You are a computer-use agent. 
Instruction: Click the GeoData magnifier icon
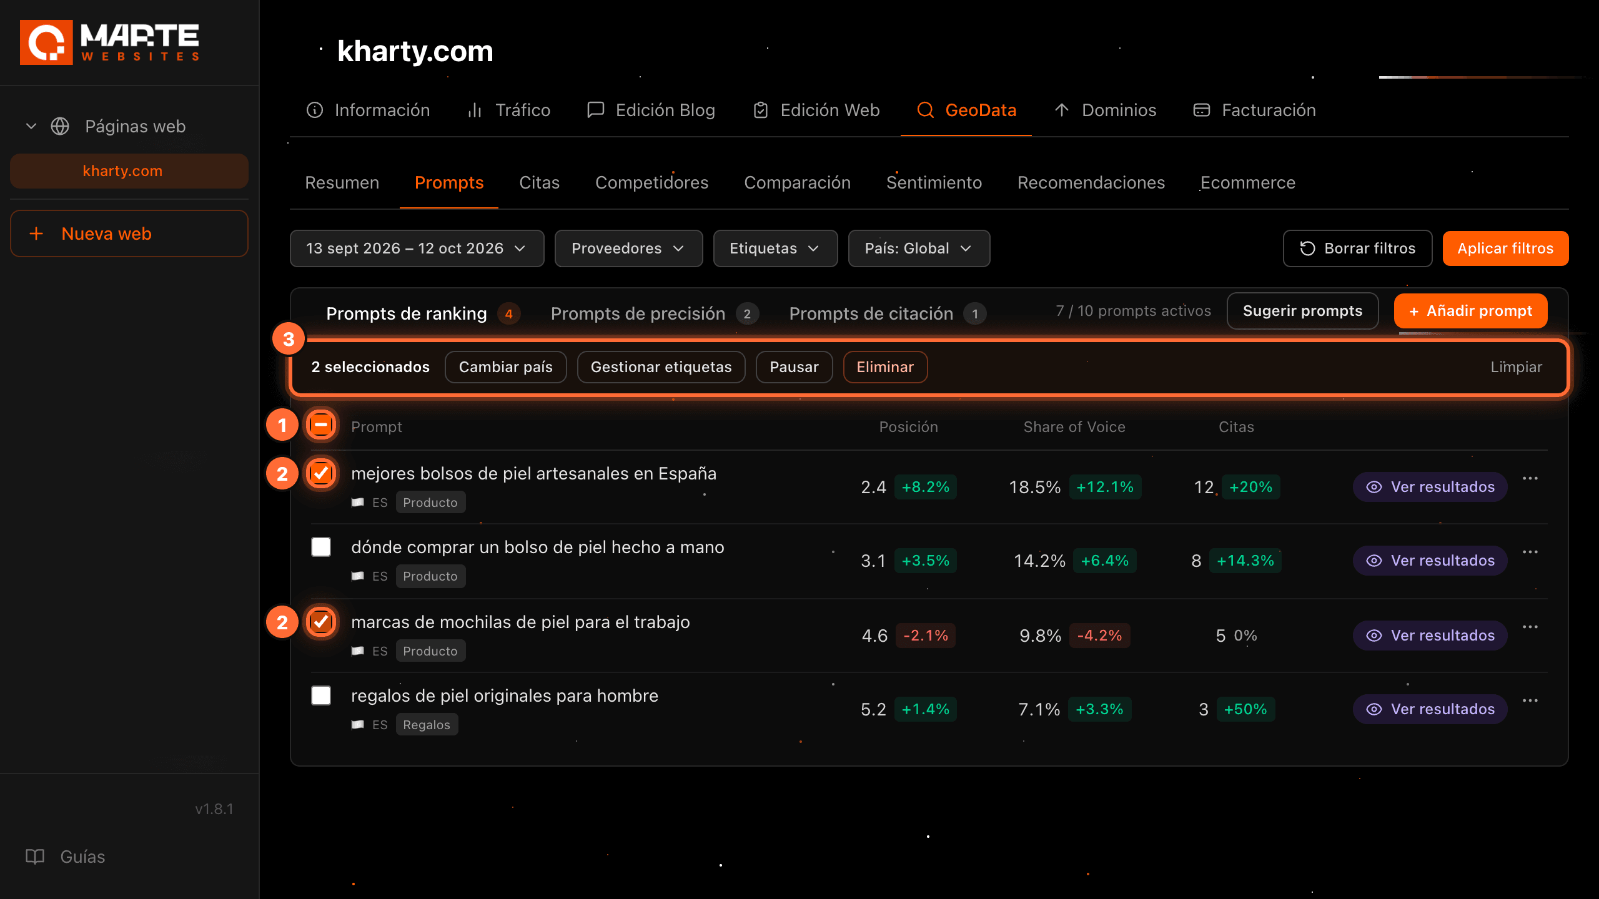(x=926, y=110)
